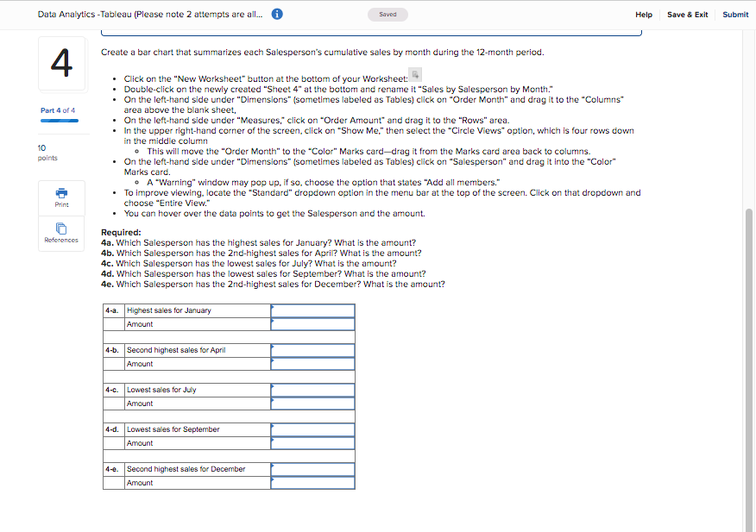Open the Second highest sales for December selector

coord(312,469)
